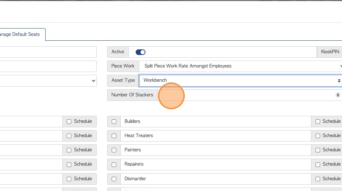Click the empty text field left of Active
342x191 pixels.
click(48, 52)
